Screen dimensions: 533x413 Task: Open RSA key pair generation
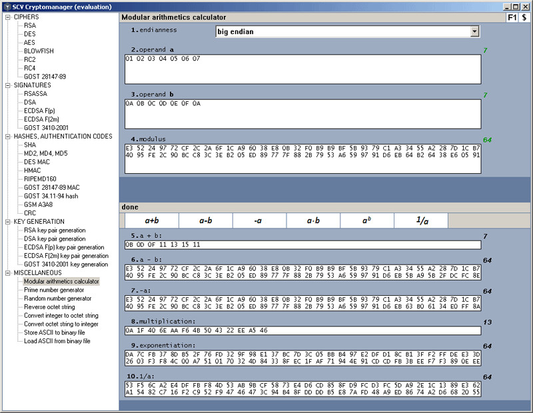point(55,230)
